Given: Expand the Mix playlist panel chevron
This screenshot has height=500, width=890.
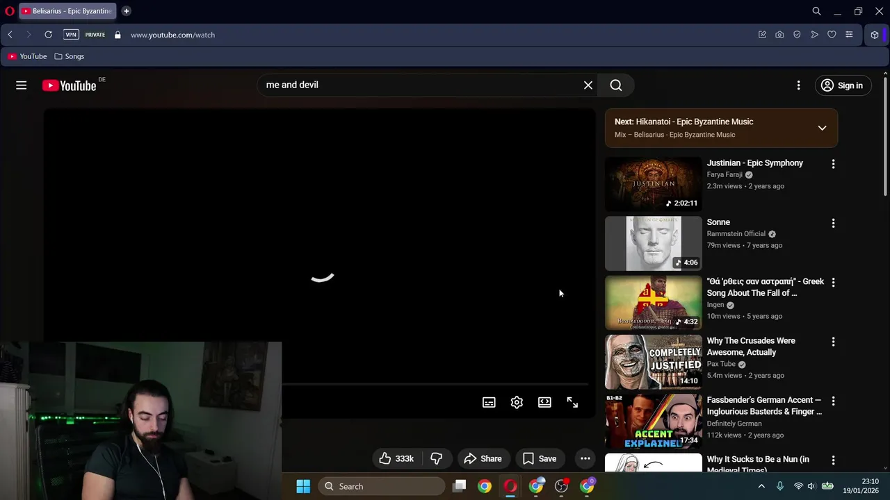Looking at the screenshot, I should pos(822,128).
